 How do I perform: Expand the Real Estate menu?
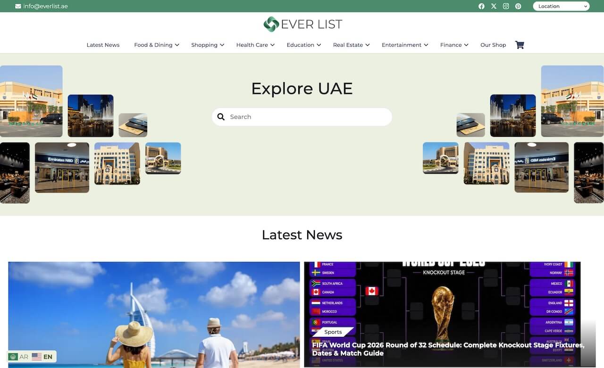coord(352,45)
